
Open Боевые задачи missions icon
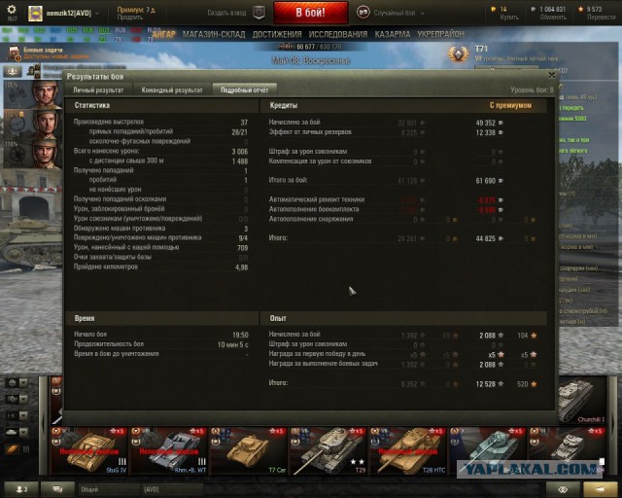pyautogui.click(x=15, y=53)
